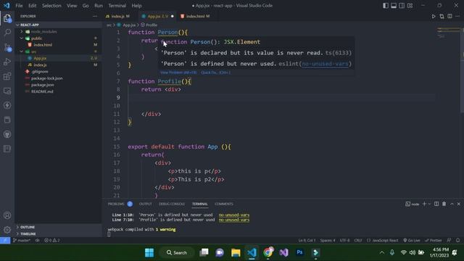Viewport: 464px width, 261px height.
Task: Click View Problem in the hover tooltip
Action: pyautogui.click(x=178, y=72)
